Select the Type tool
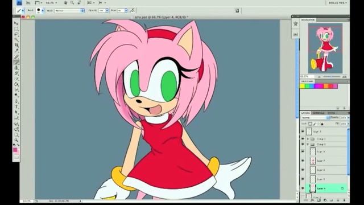 (16, 106)
